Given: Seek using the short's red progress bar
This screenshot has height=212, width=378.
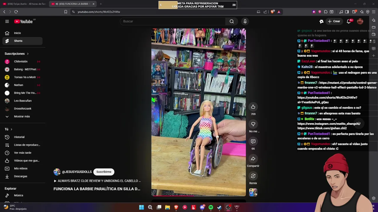Looking at the screenshot, I should click(198, 196).
